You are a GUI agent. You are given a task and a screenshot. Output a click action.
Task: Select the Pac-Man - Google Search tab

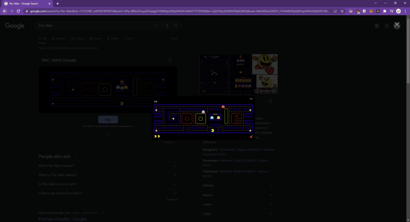click(x=27, y=4)
